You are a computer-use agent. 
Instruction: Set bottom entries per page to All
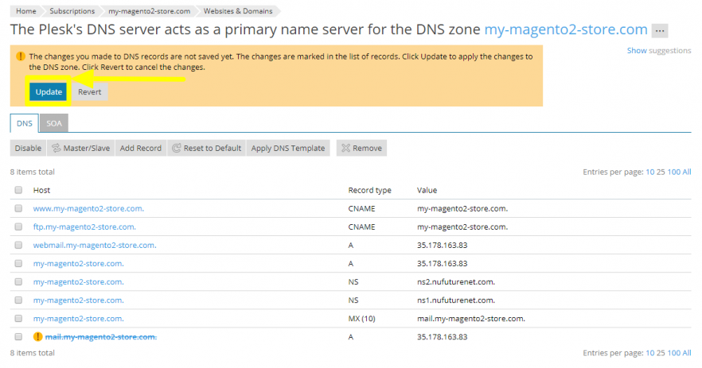click(x=687, y=353)
